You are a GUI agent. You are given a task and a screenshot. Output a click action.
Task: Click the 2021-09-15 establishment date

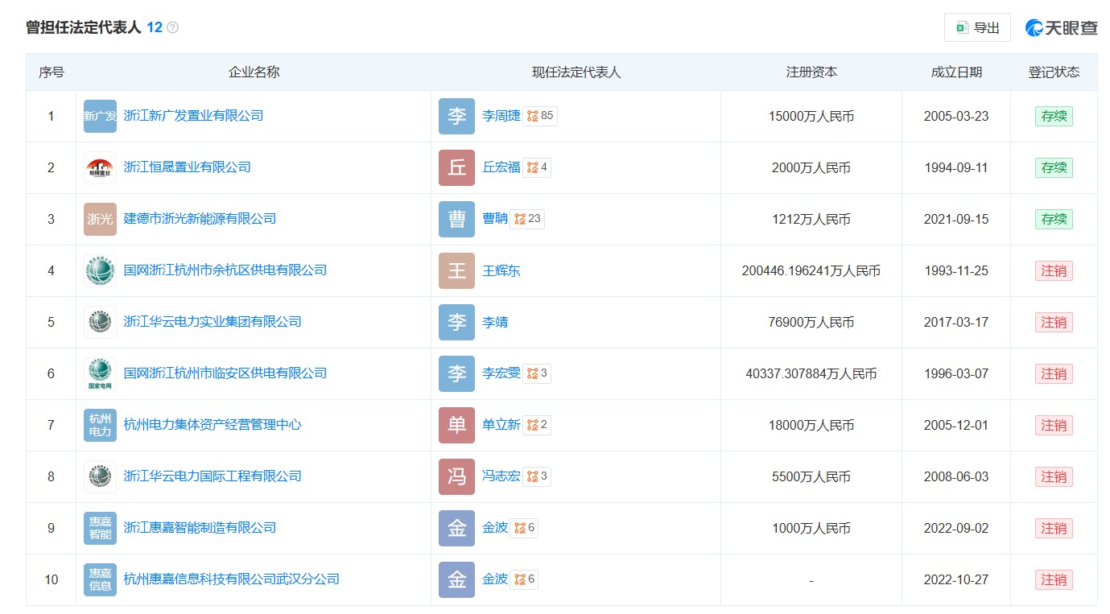[956, 220]
